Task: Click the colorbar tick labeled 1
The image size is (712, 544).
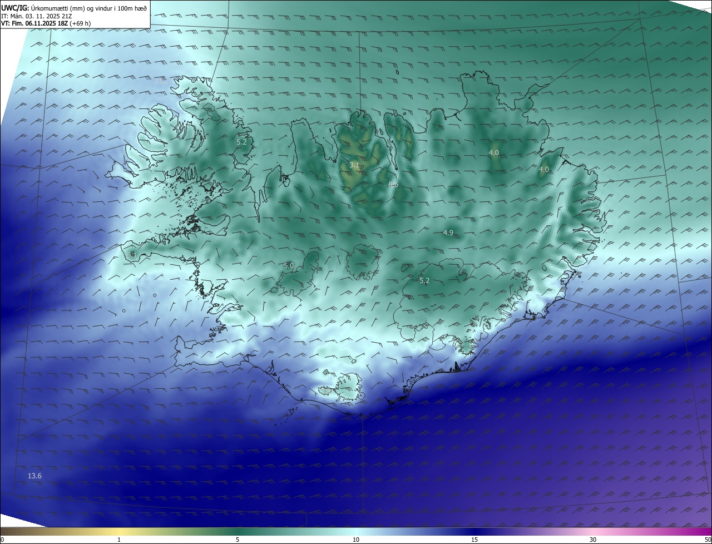Action: pyautogui.click(x=119, y=540)
